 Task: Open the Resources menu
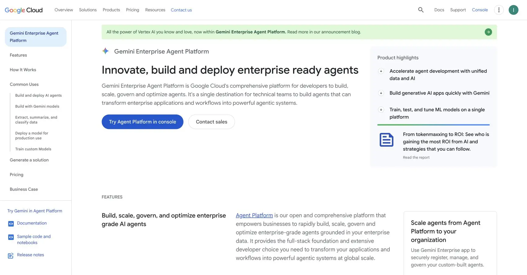click(x=155, y=10)
